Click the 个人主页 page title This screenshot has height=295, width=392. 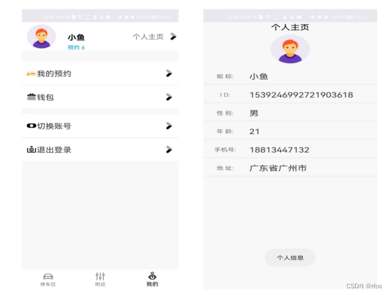click(x=290, y=27)
